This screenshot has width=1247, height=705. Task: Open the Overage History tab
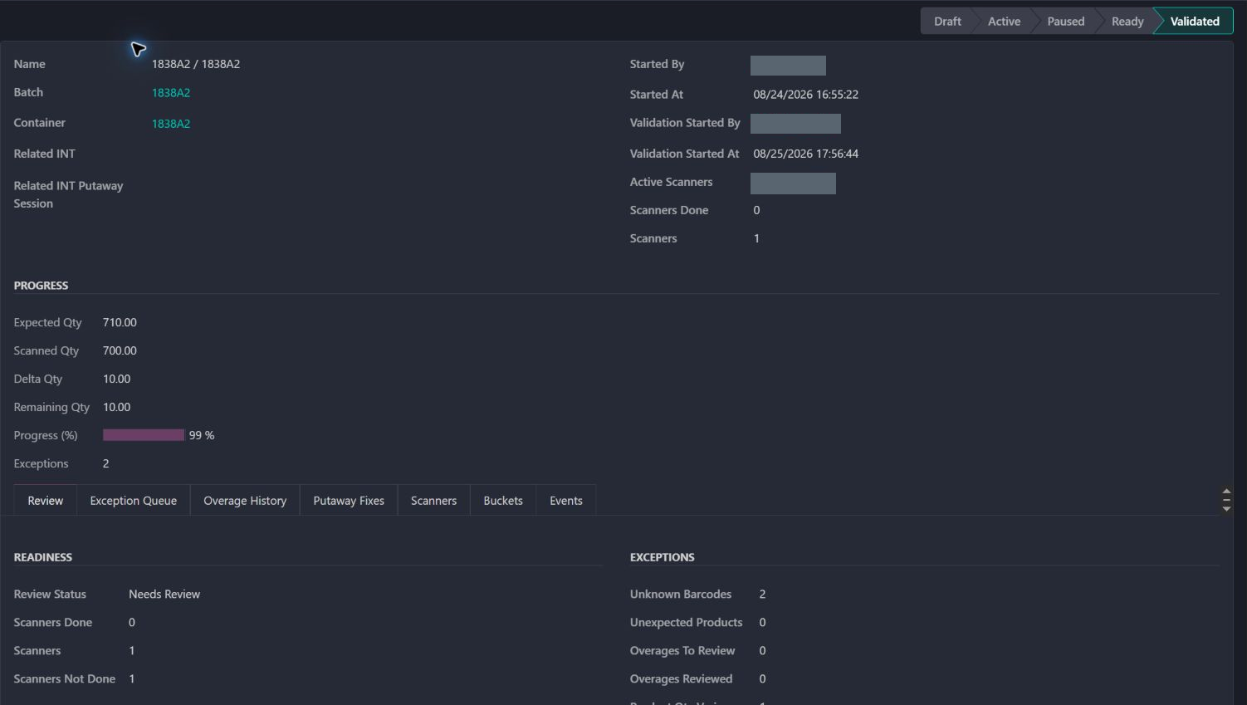pos(245,501)
